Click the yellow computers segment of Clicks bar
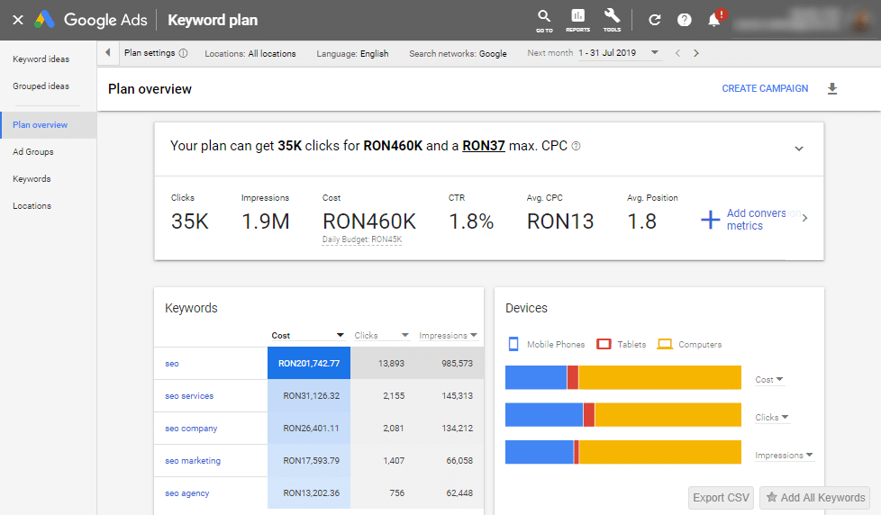Image resolution: width=881 pixels, height=515 pixels. [x=668, y=414]
